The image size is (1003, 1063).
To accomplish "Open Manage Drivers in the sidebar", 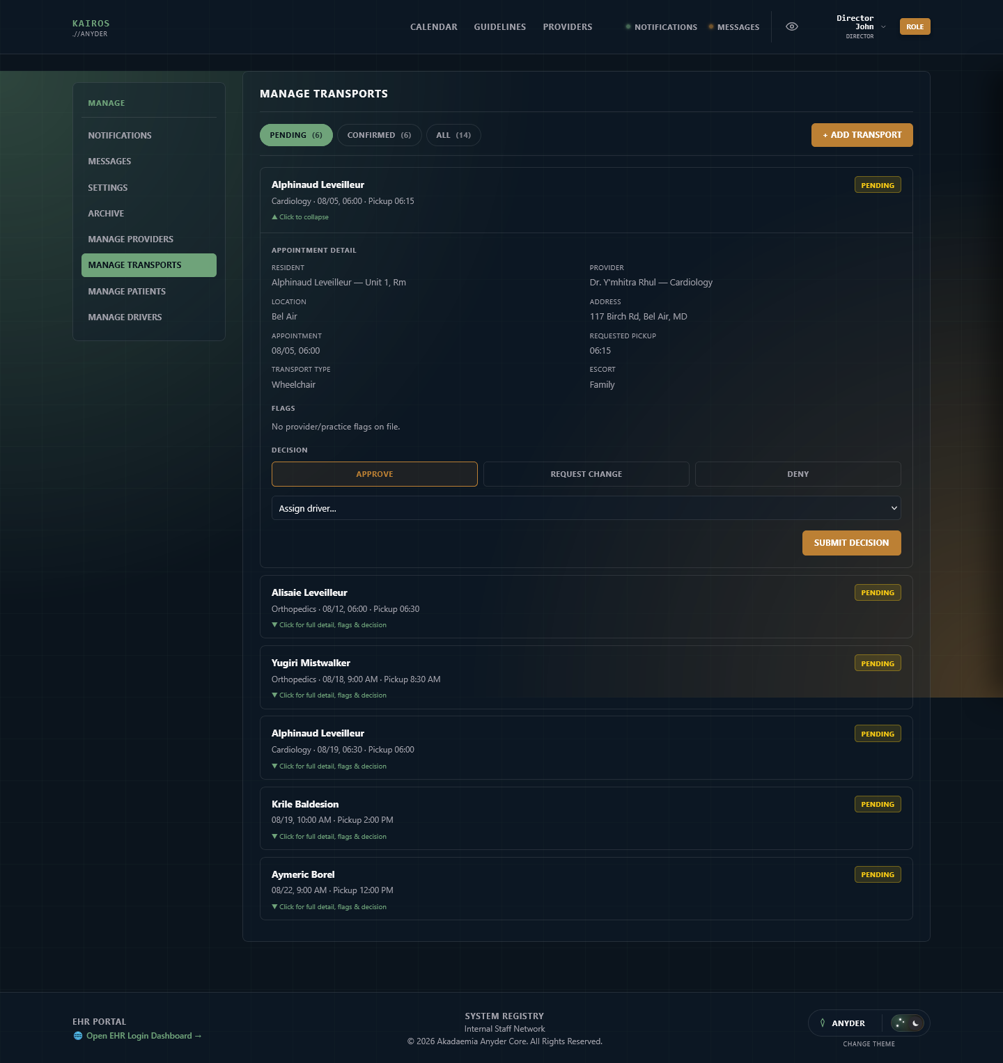I will [x=149, y=317].
